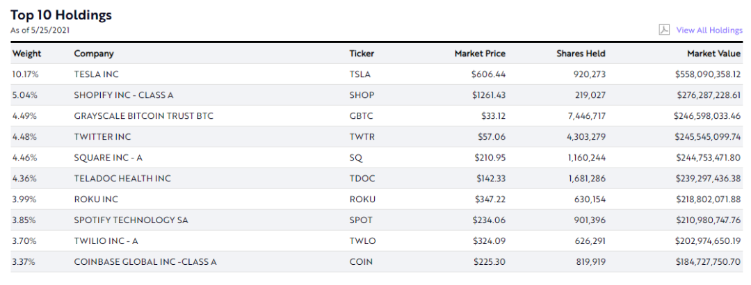This screenshot has width=751, height=285.
Task: Click the TSLA ticker symbol
Action: click(360, 74)
